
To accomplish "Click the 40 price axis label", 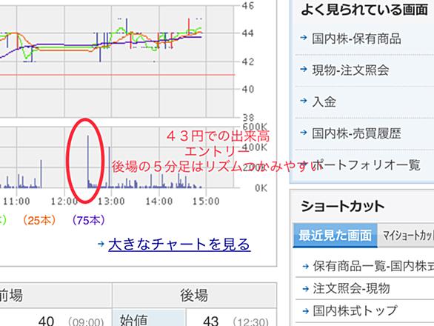I will click(247, 89).
